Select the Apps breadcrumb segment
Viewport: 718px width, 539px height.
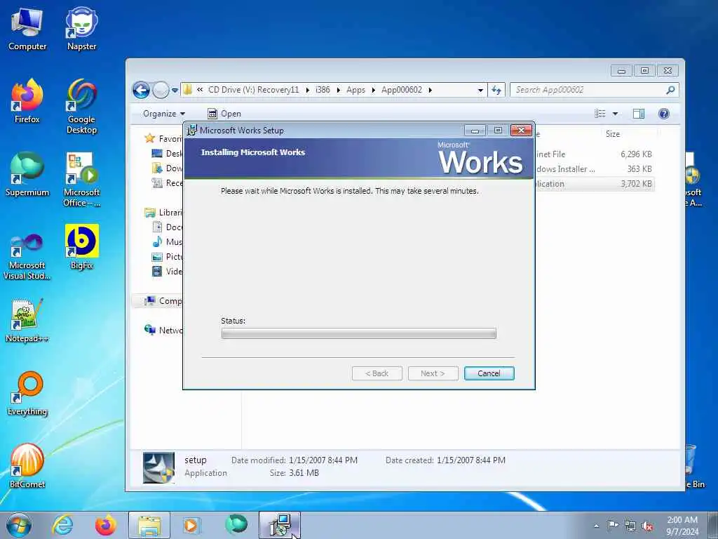coord(355,90)
